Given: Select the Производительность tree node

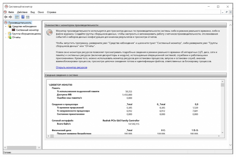Looking at the screenshot, I should coord(20,23).
